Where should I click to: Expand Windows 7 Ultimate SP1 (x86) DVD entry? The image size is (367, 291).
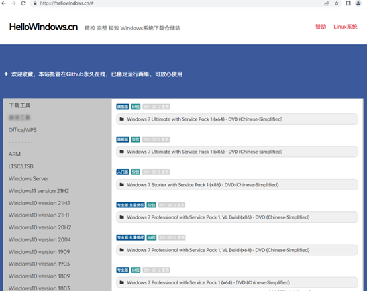pos(237,152)
